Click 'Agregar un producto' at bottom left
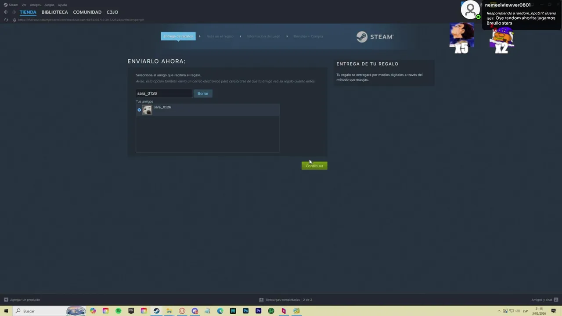Image resolution: width=562 pixels, height=316 pixels. [x=22, y=300]
